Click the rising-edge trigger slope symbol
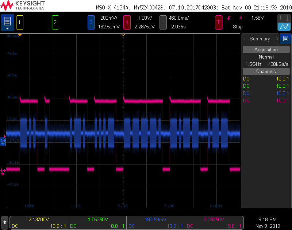Image resolution: width=292 pixels, height=230 pixels. pos(229,18)
